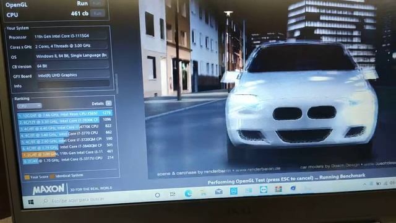396x223 pixels.
Task: Click the GFX Board Intel UHD Graphics field
Action: coord(73,75)
